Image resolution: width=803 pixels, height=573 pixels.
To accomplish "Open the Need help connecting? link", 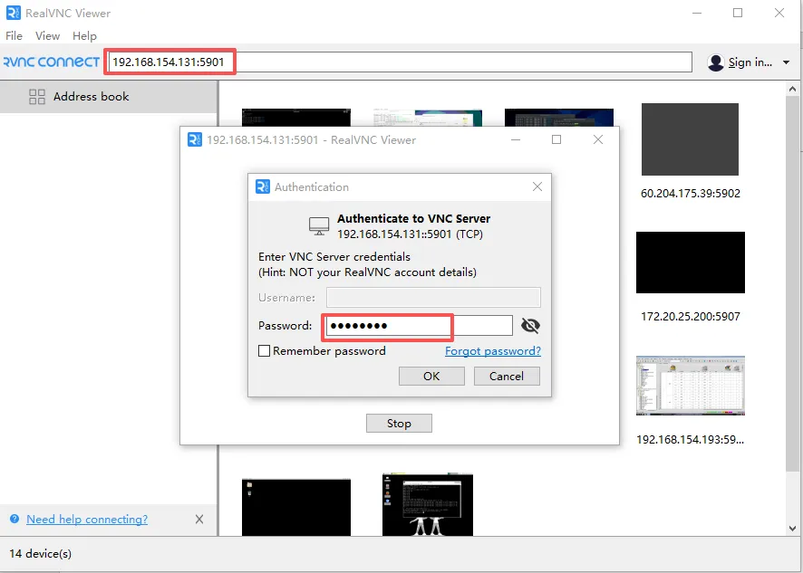I will 87,520.
